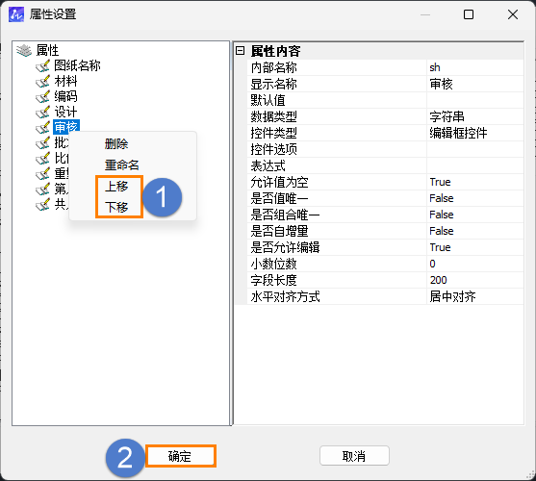
Task: Collapse the 属性内容 section
Action: pyautogui.click(x=240, y=51)
